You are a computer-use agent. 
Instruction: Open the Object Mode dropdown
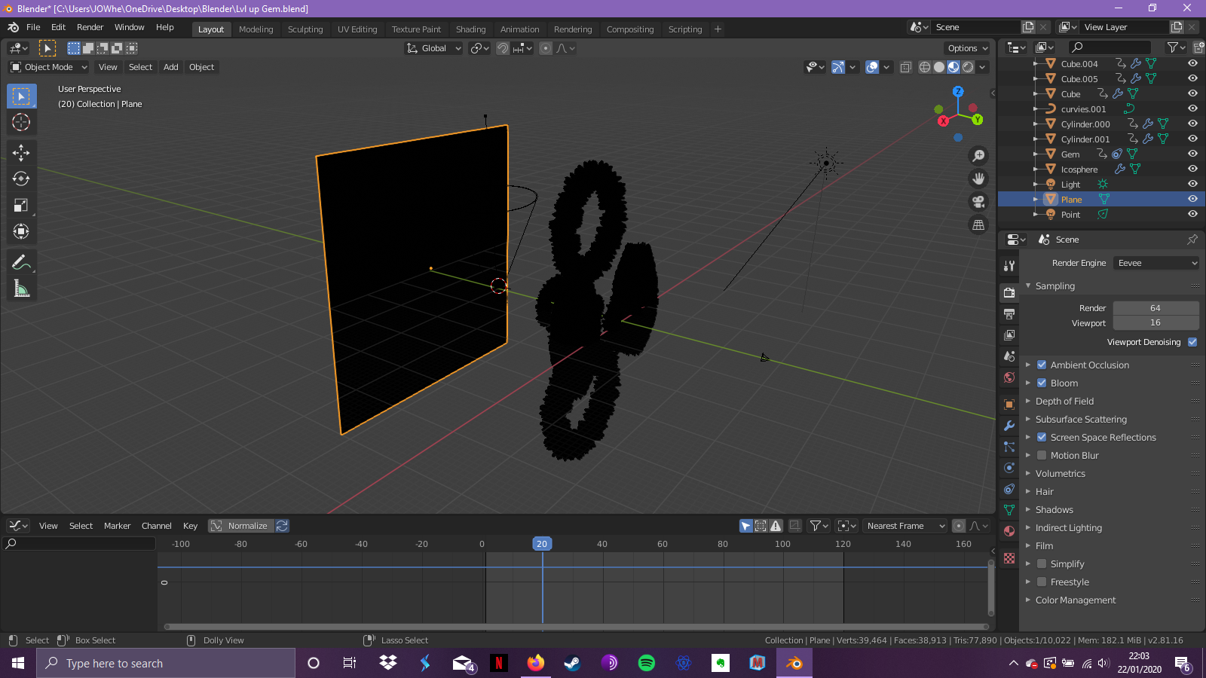[x=49, y=67]
